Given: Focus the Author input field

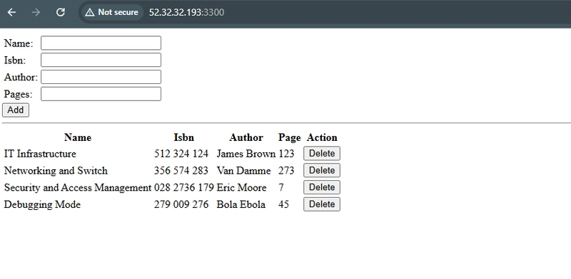Looking at the screenshot, I should coord(101,77).
